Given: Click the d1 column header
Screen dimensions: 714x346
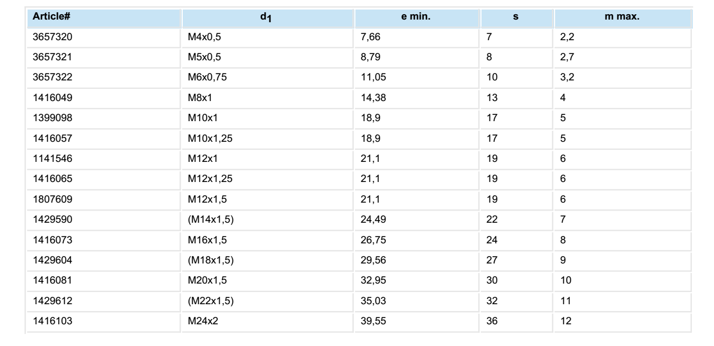Looking at the screenshot, I should (x=267, y=17).
